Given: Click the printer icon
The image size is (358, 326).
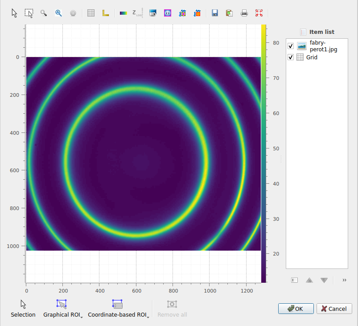Looking at the screenshot, I should pos(244,13).
